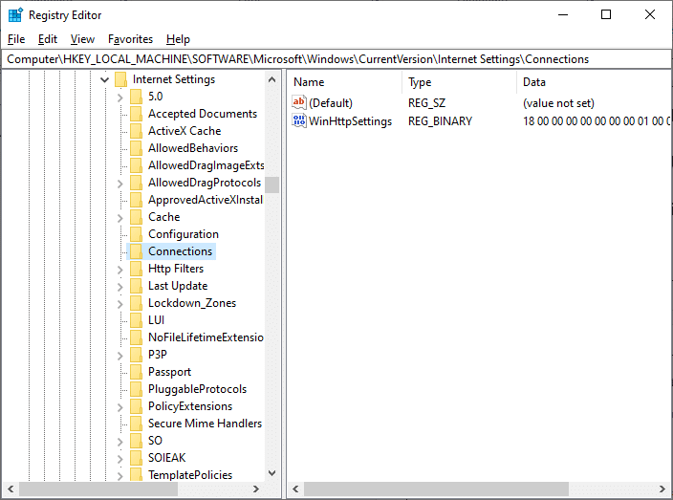Expand the Http Filters key
673x500 pixels.
120,270
